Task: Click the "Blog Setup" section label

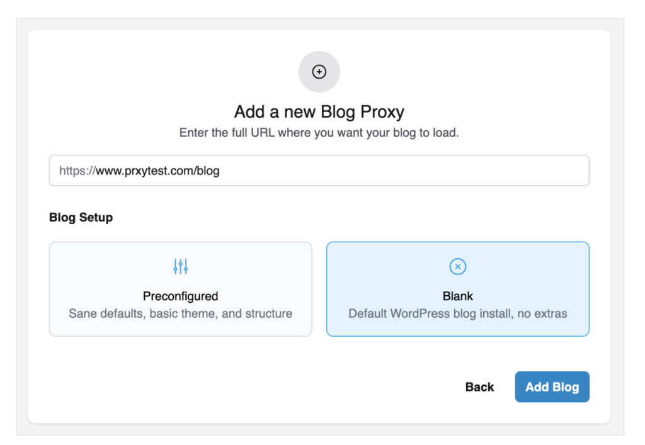Action: 81,218
